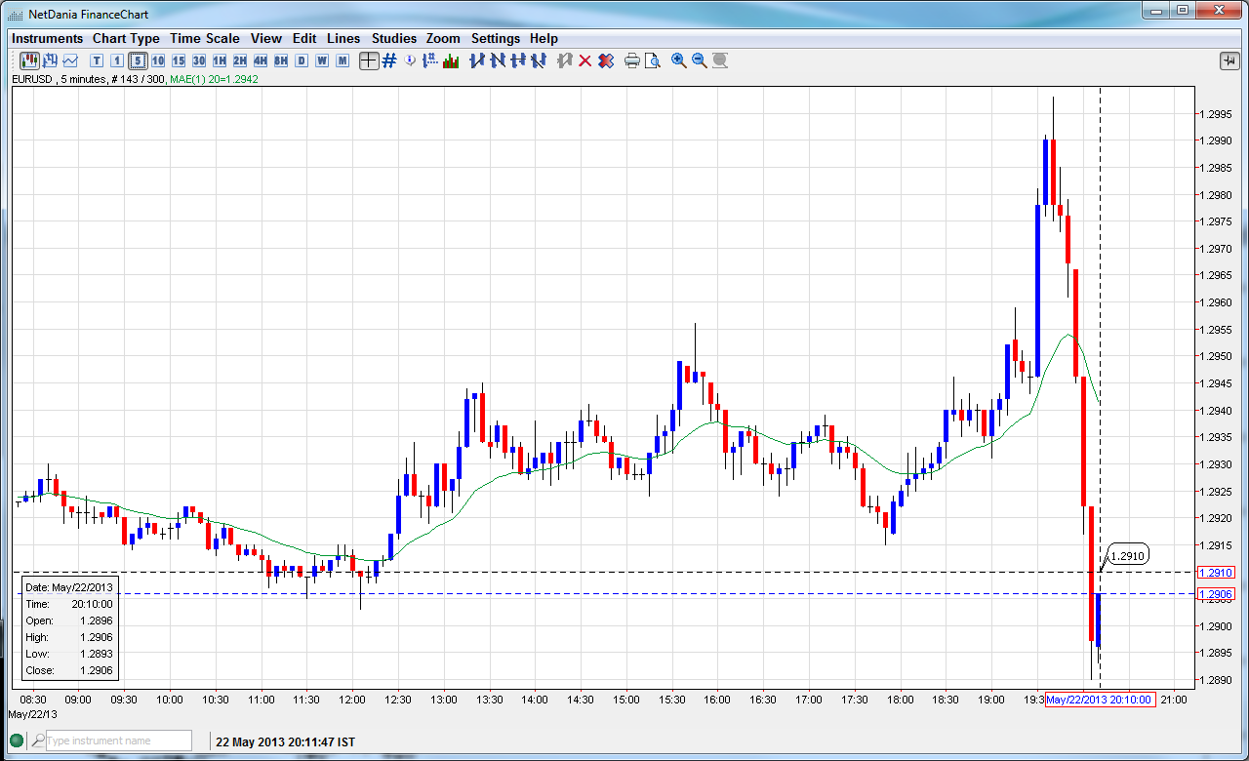Open the Help menu
Viewport: 1249px width, 761px height.
(x=544, y=38)
